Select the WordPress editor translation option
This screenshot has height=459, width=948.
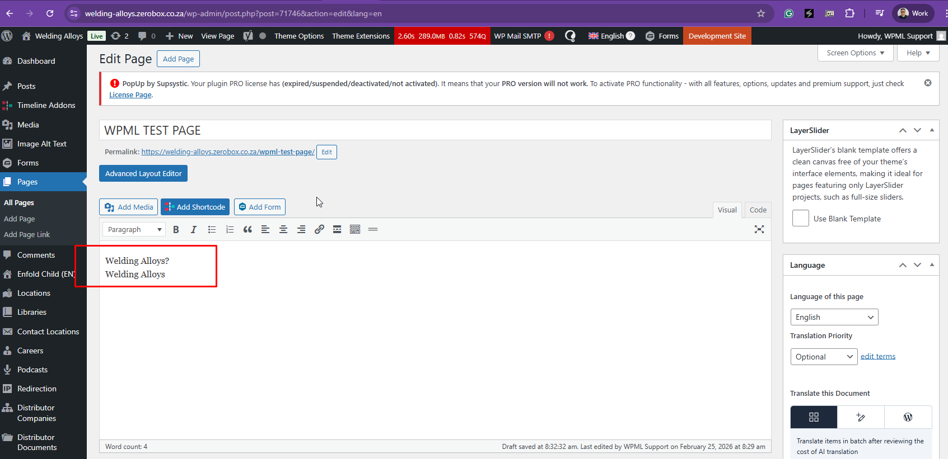coord(908,417)
